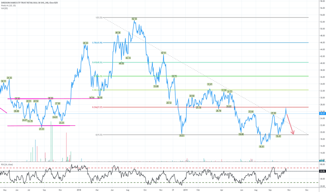Click the 32.00 price scale label
This screenshot has width=326, height=192.
(x=322, y=91)
